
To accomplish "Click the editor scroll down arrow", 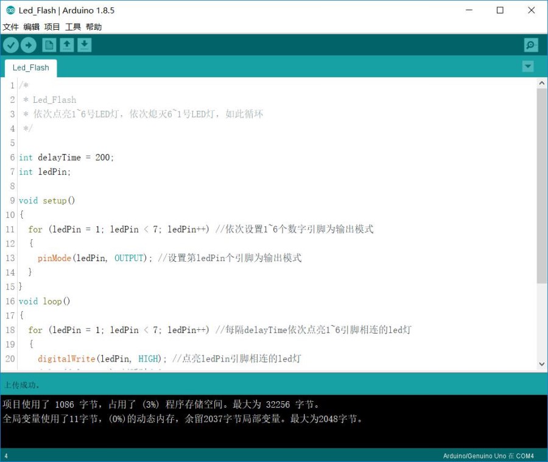I will click(542, 364).
